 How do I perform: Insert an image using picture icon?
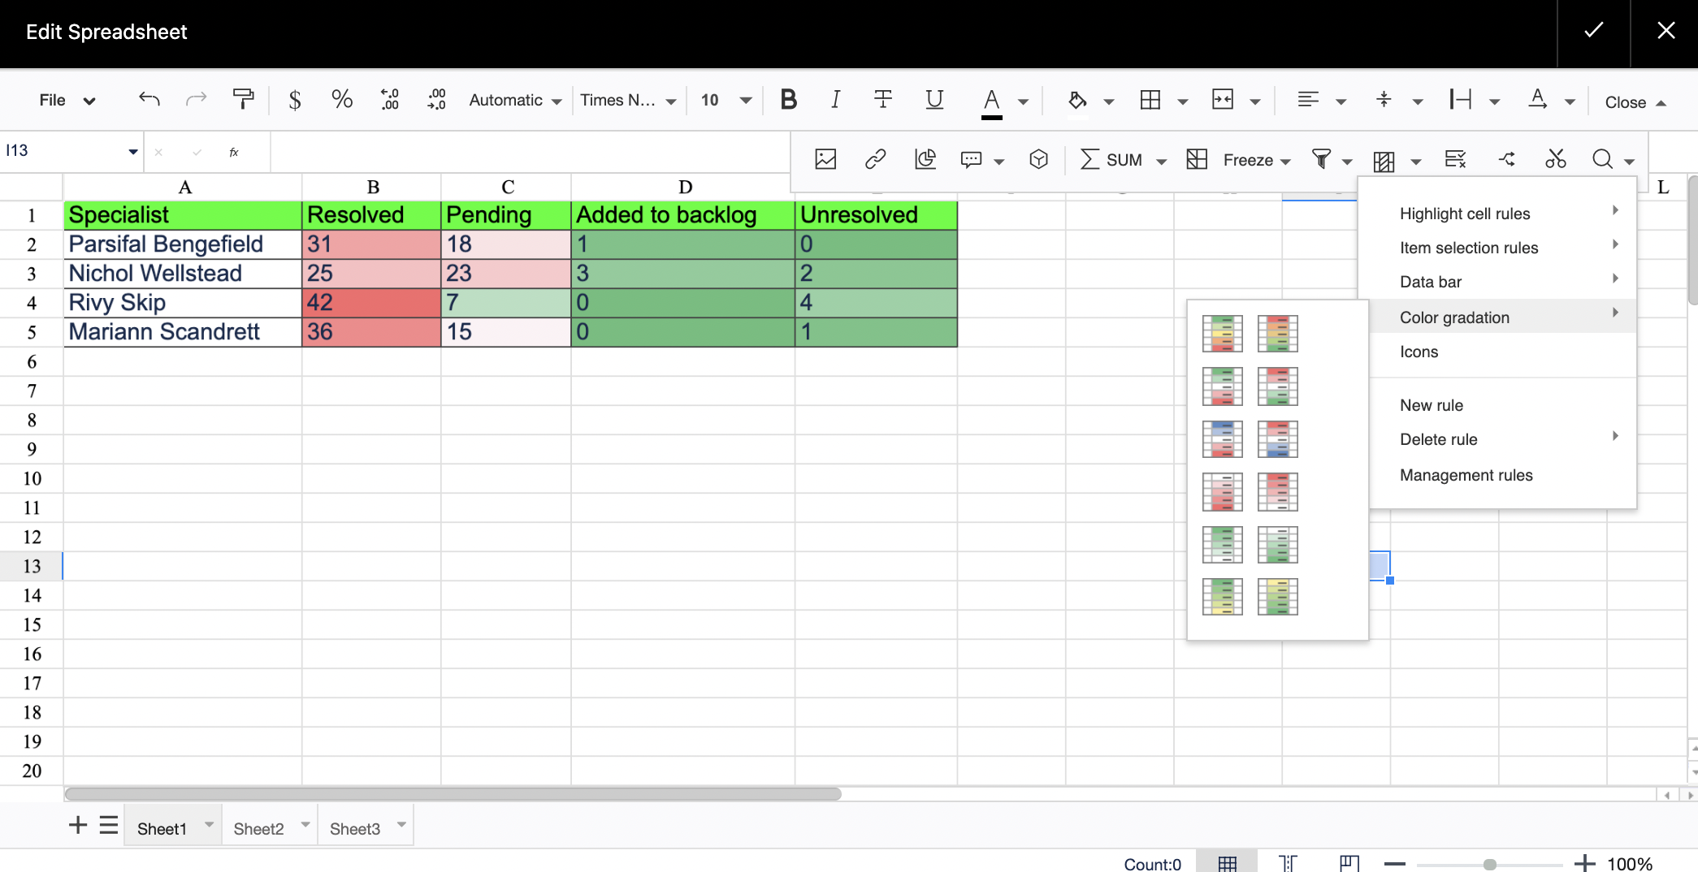pos(825,159)
